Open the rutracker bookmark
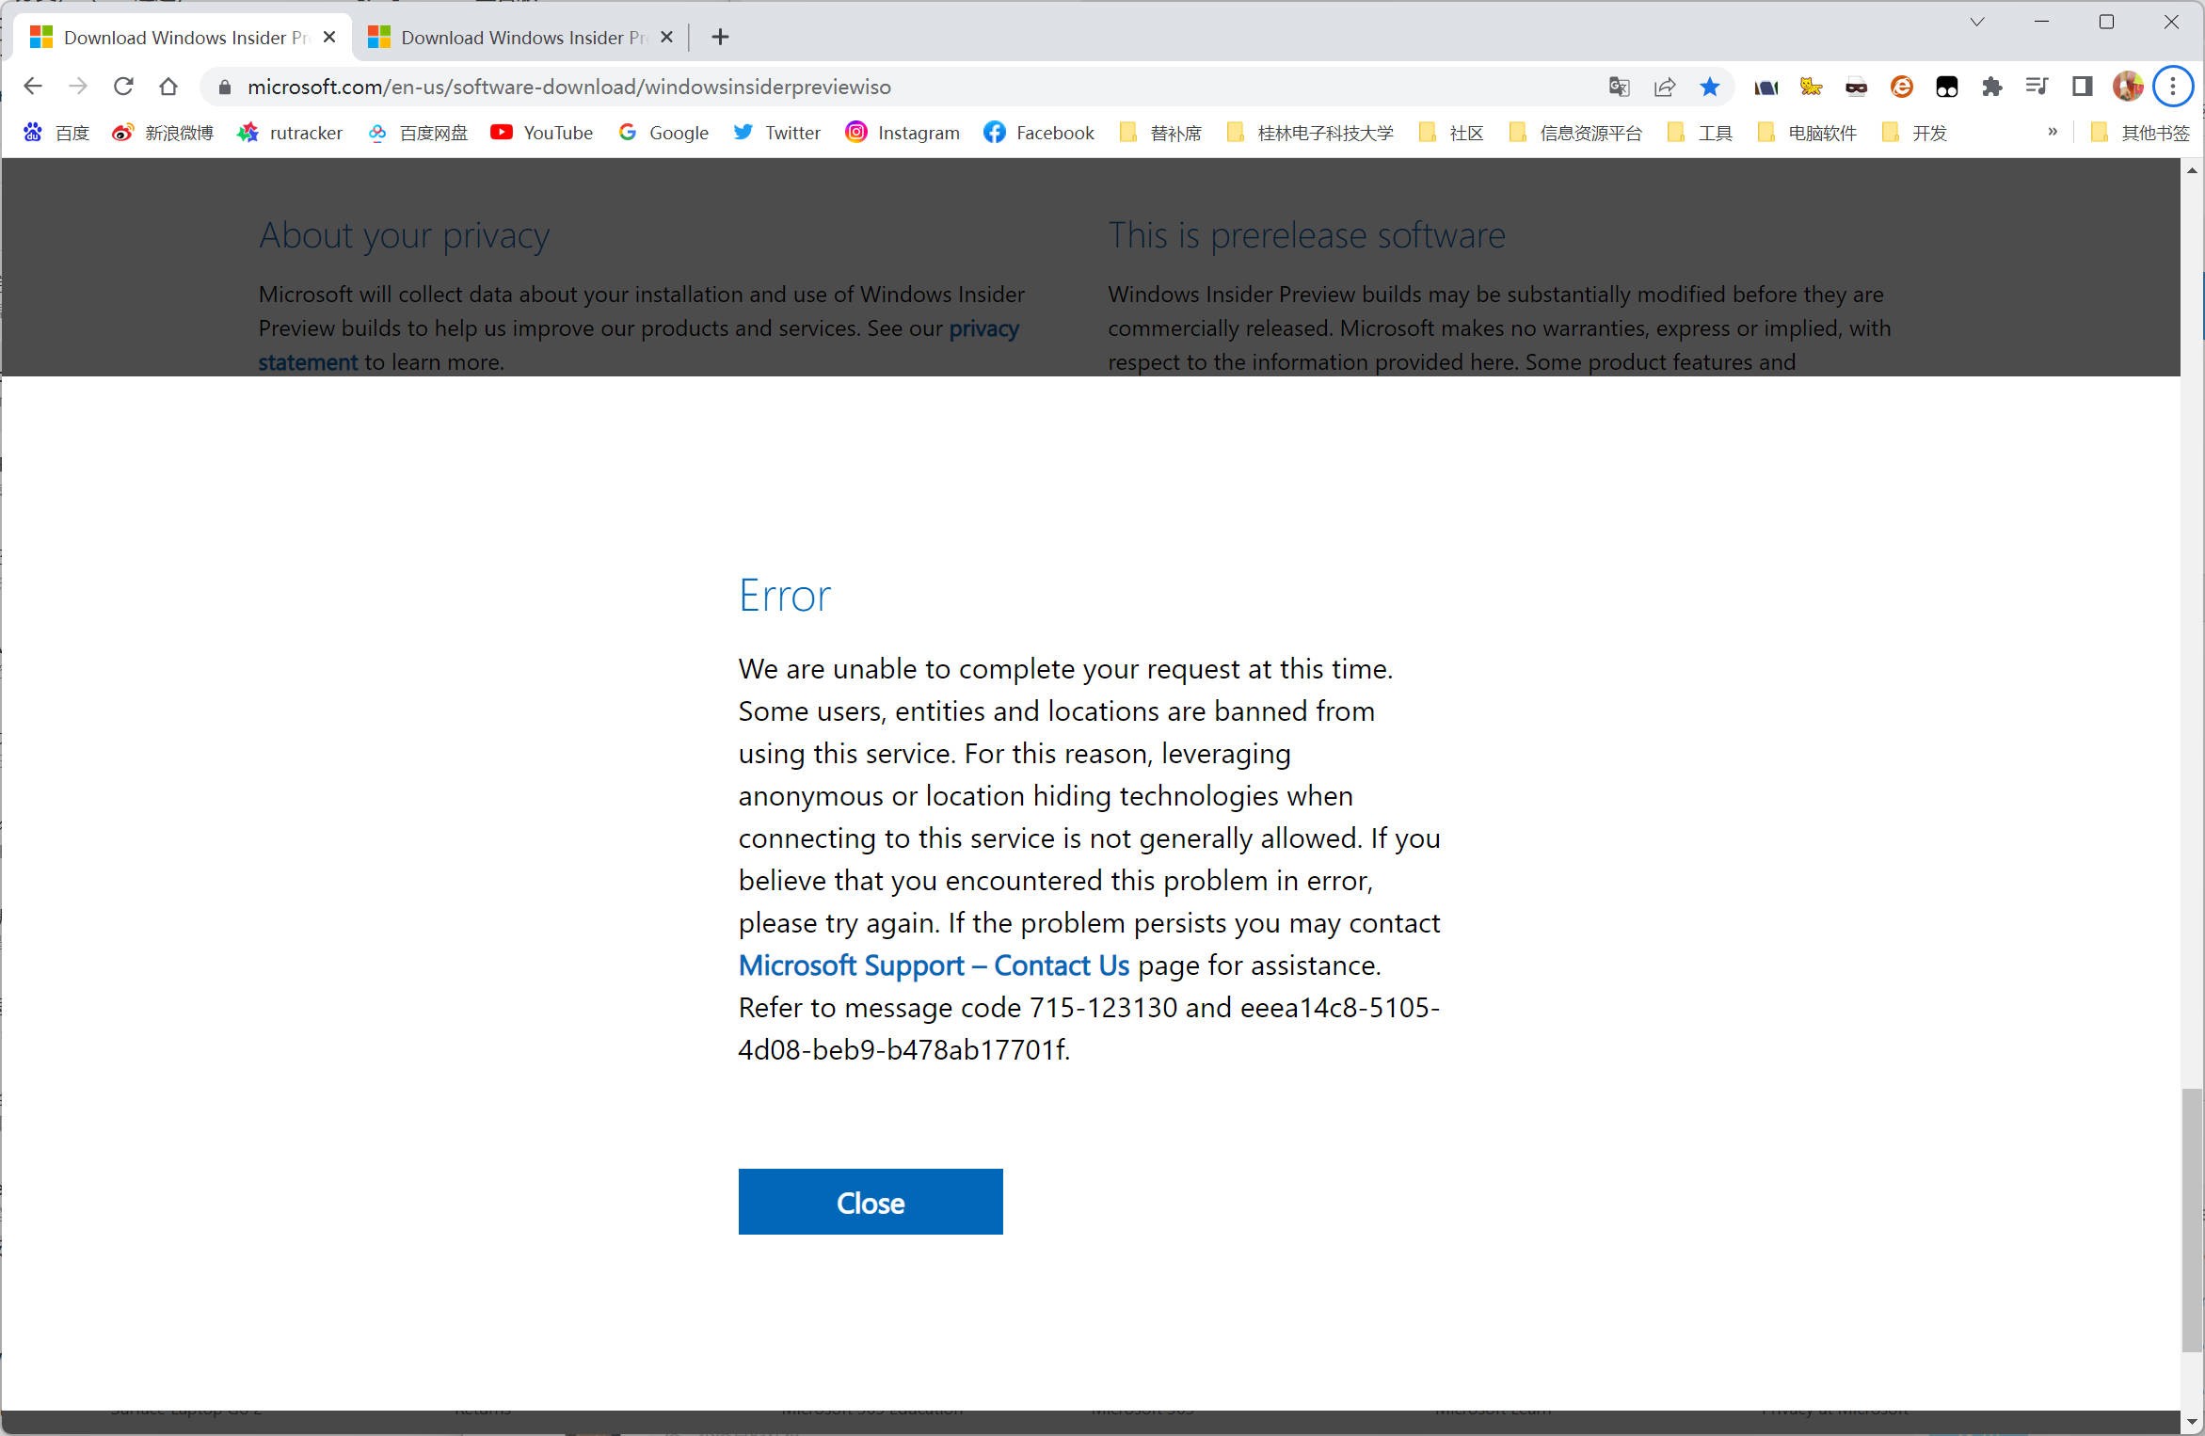This screenshot has height=1436, width=2205. [x=290, y=133]
